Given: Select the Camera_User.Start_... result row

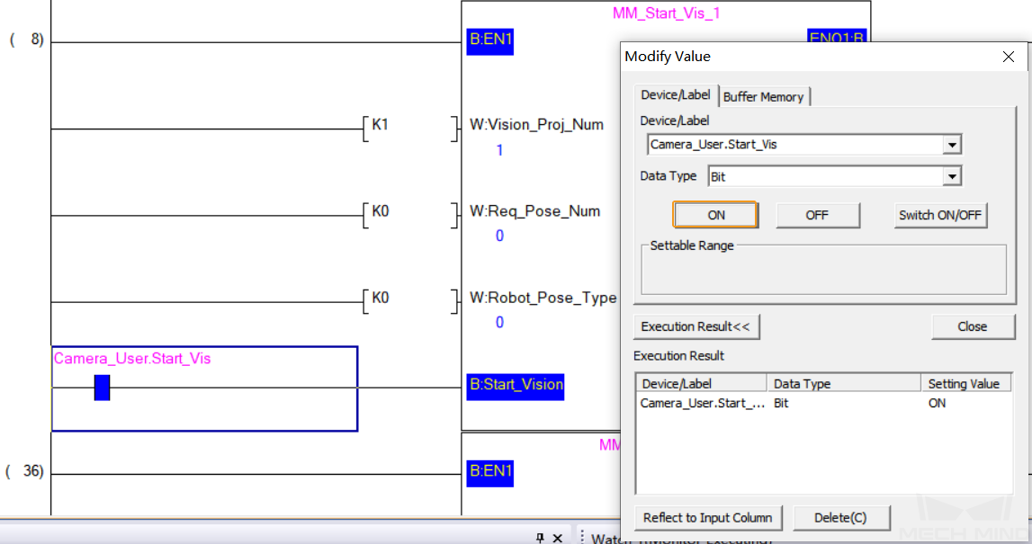Looking at the screenshot, I should [x=822, y=403].
